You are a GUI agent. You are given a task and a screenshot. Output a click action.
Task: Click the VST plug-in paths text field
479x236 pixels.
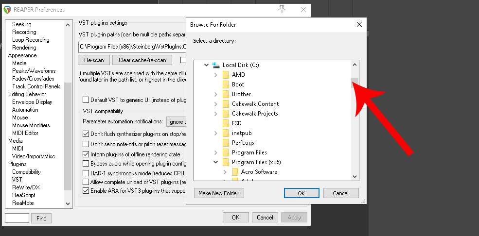click(x=132, y=47)
